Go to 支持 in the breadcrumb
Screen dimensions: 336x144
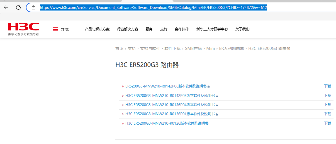click(132, 48)
